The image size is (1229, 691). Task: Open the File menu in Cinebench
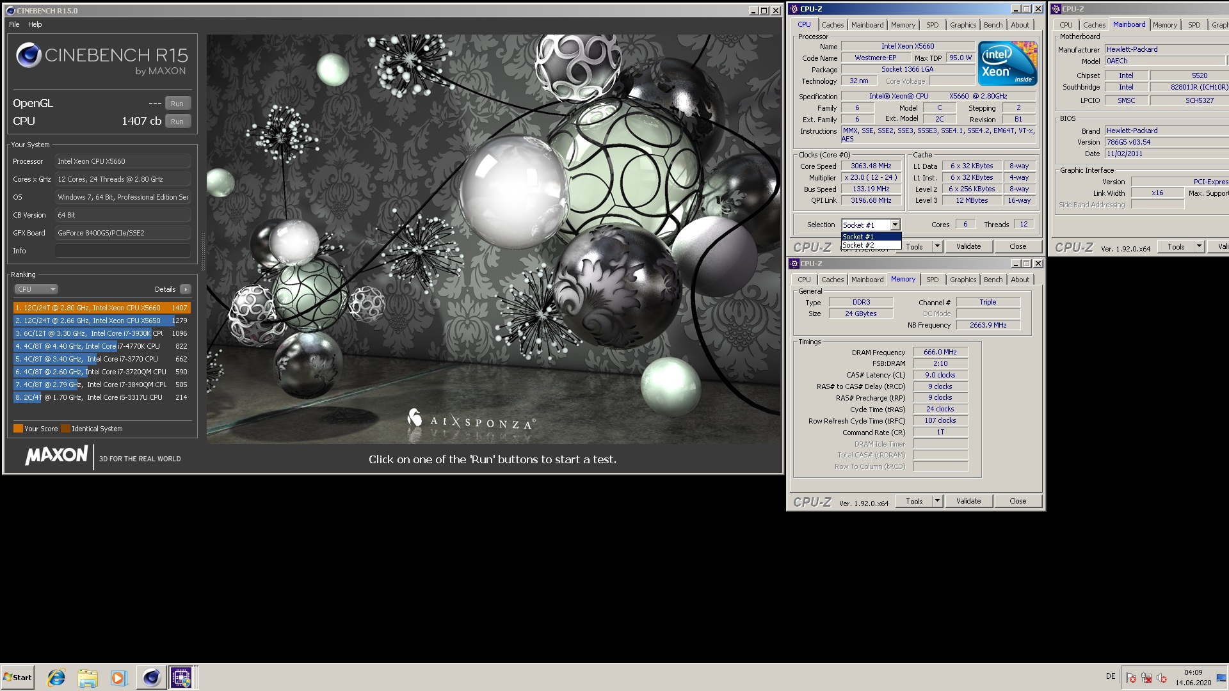14,24
